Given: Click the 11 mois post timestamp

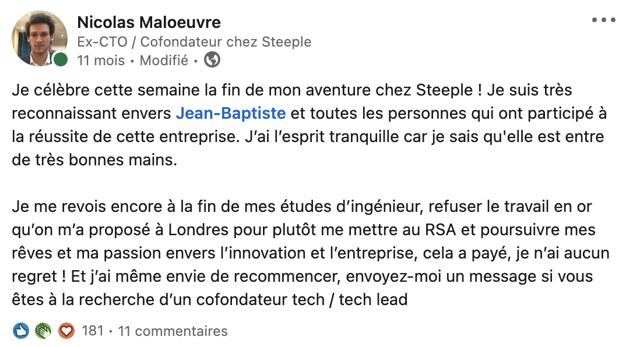Looking at the screenshot, I should coord(101,61).
